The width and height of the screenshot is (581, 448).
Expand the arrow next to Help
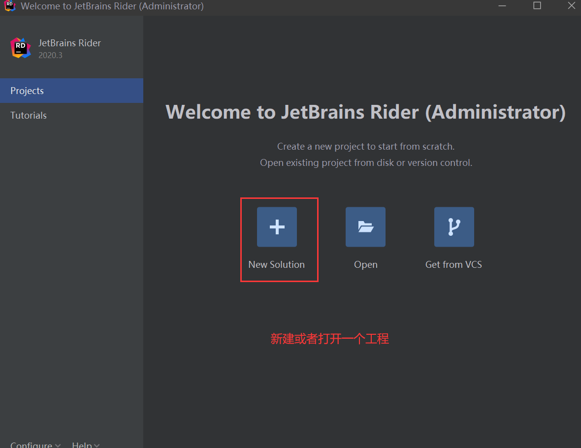click(x=97, y=445)
